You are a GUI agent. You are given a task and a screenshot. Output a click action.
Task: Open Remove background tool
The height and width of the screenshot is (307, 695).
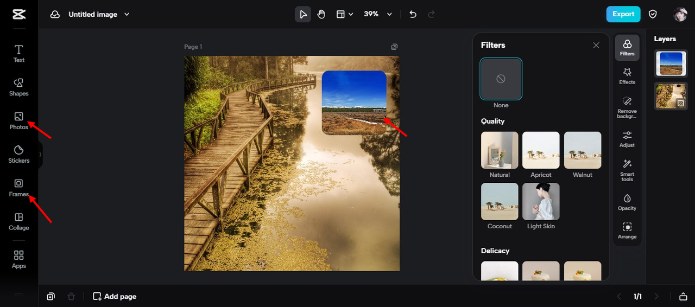click(627, 107)
